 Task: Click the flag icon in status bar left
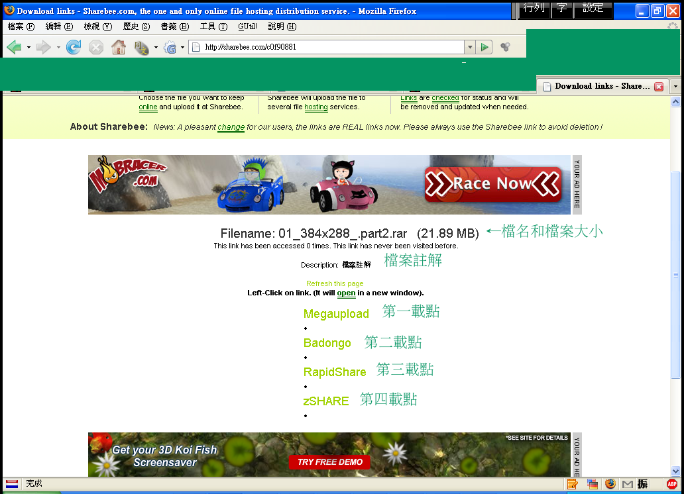pos(12,483)
